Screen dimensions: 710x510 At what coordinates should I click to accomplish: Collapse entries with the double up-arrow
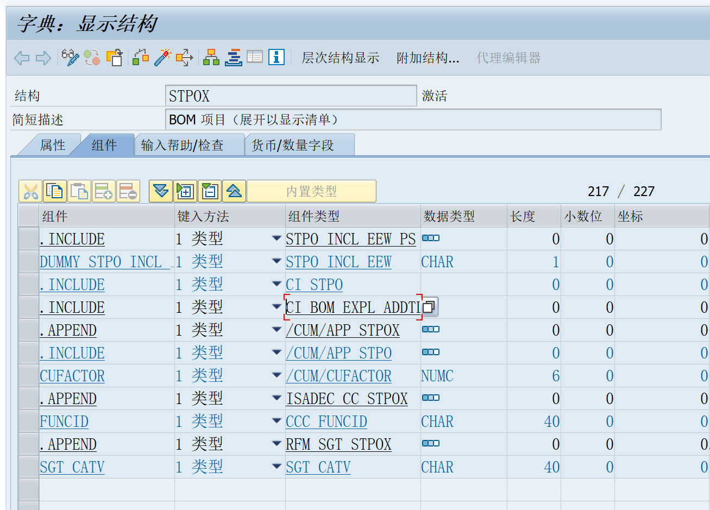234,191
